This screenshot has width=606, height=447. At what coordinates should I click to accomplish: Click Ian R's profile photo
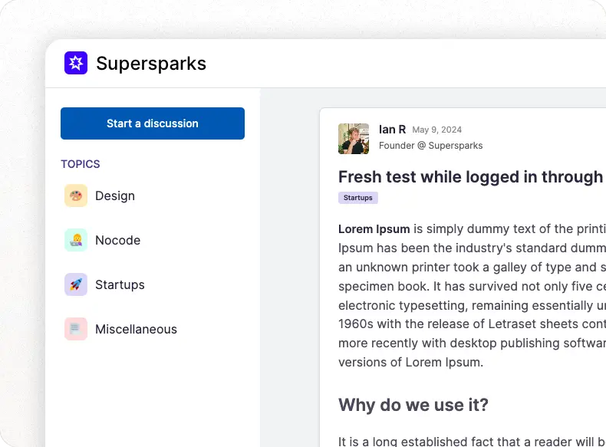[x=354, y=139]
